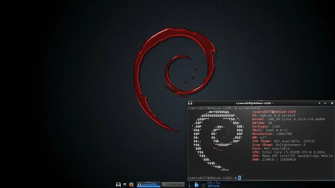Click the blue cursor at the bottom prompt

click(x=240, y=178)
